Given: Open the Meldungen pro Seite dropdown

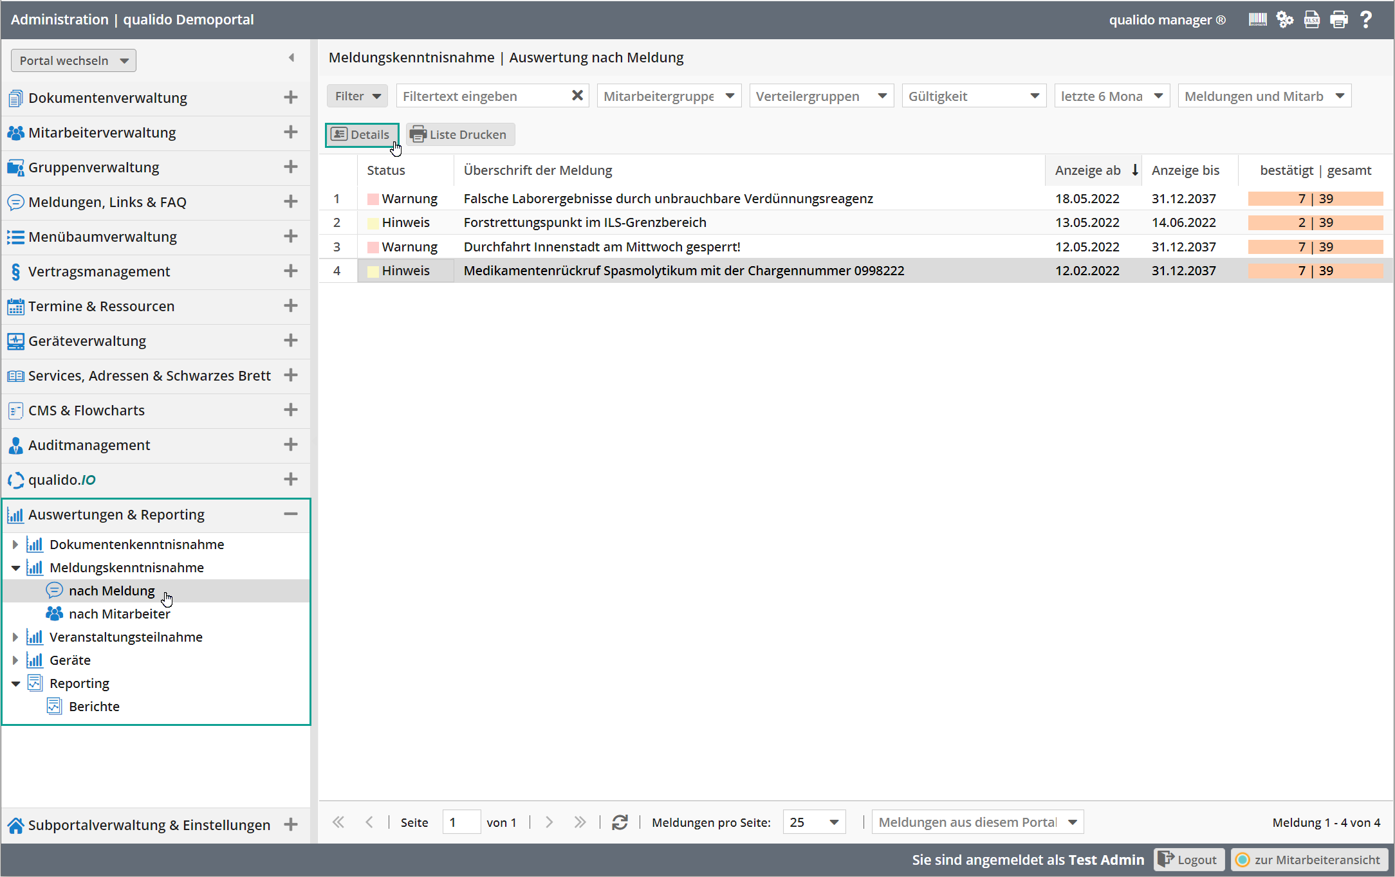Looking at the screenshot, I should pyautogui.click(x=814, y=822).
